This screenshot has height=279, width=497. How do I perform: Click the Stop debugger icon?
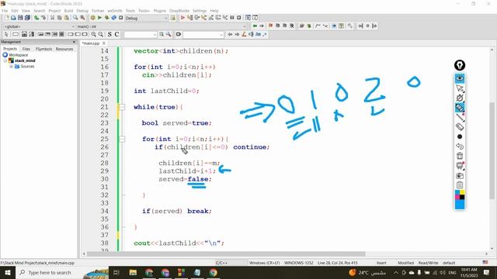click(239, 18)
